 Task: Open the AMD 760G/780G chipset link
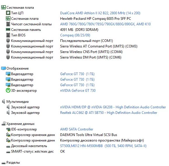tap(105, 24)
